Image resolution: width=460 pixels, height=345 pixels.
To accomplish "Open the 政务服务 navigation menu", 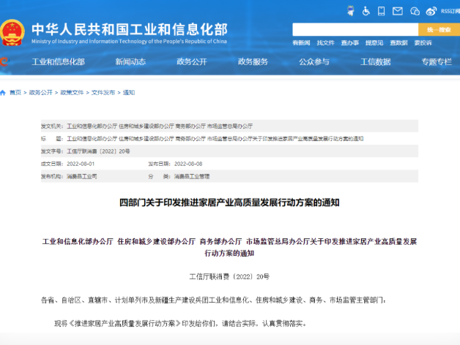I will [x=253, y=62].
